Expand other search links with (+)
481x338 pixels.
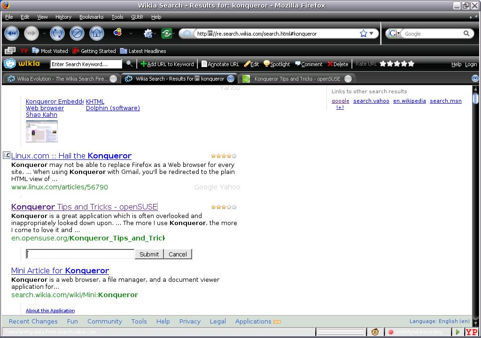(340, 107)
